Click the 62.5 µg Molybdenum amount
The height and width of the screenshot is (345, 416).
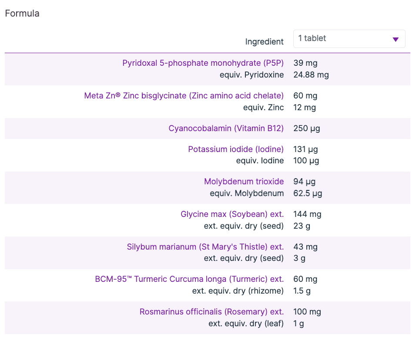[x=308, y=193]
